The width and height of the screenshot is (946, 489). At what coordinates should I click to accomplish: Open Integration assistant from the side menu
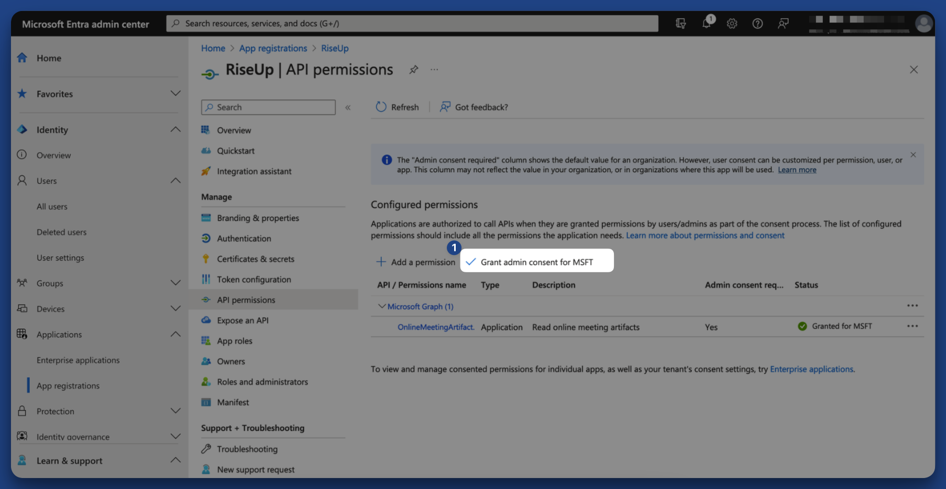click(254, 171)
